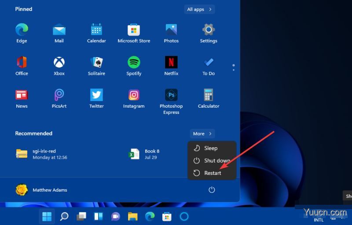Go to next pinned page dot
Image resolution: width=352 pixels, height=225 pixels.
234,70
